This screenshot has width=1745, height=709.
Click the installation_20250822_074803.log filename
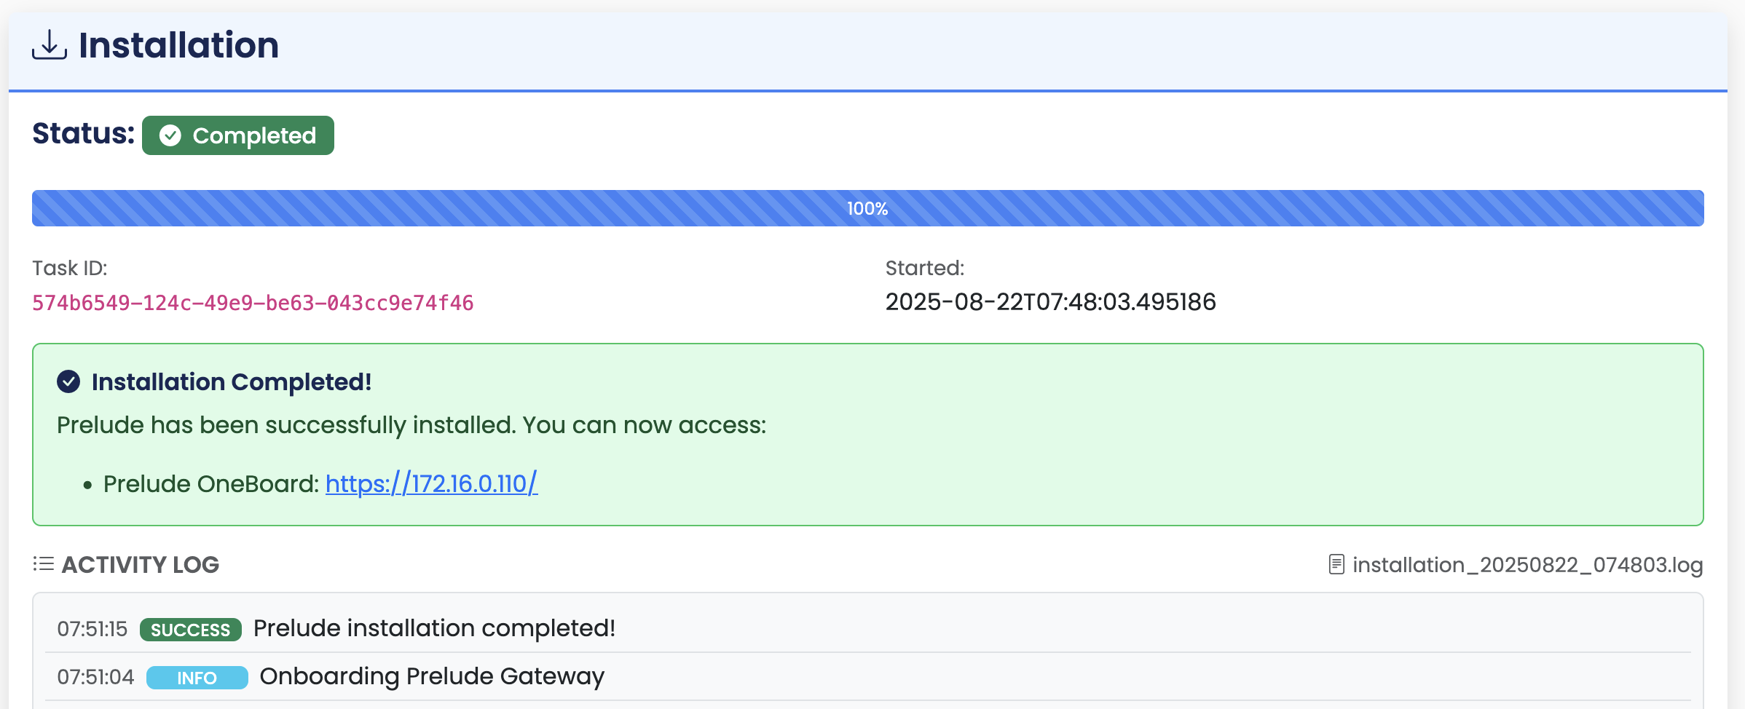[1527, 565]
